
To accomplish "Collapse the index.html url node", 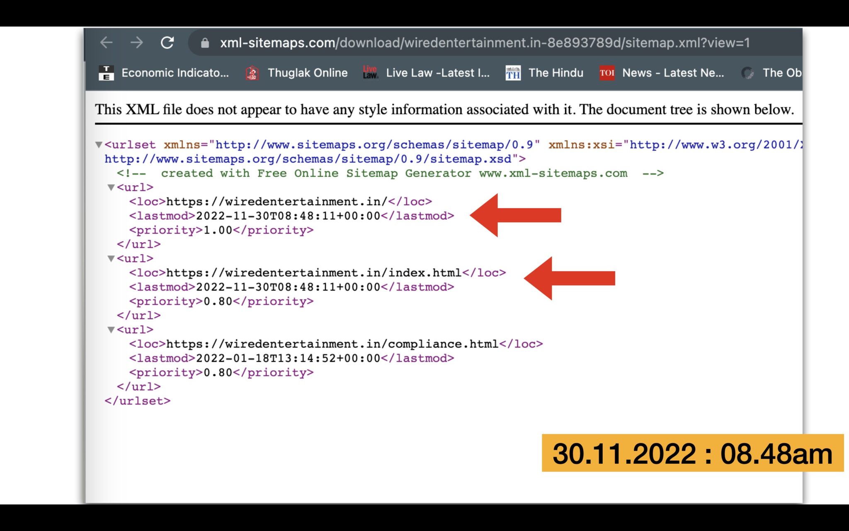I will pyautogui.click(x=111, y=258).
